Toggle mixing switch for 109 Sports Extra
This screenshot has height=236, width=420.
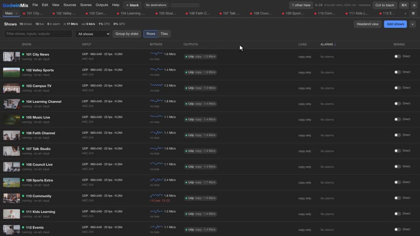click(x=397, y=182)
